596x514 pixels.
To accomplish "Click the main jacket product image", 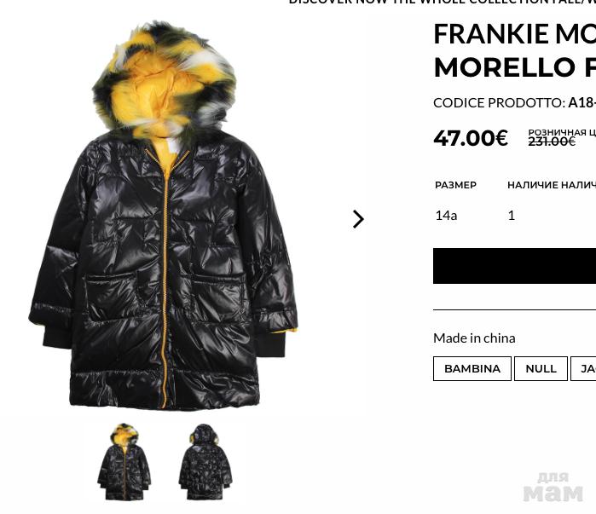I will [164, 216].
